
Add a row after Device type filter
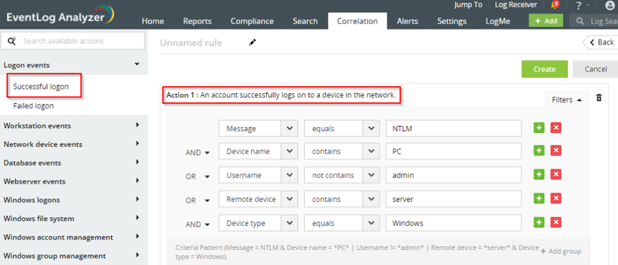[540, 223]
